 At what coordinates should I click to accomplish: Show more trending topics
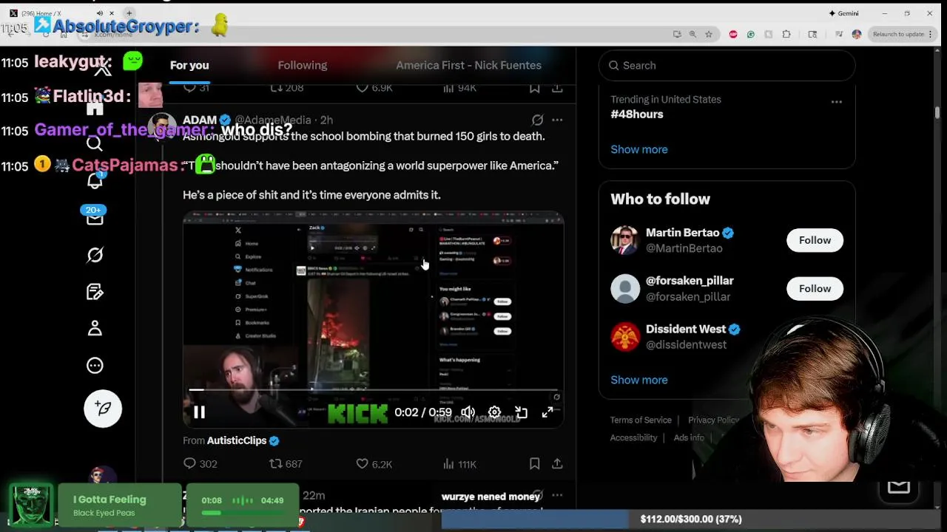point(638,149)
